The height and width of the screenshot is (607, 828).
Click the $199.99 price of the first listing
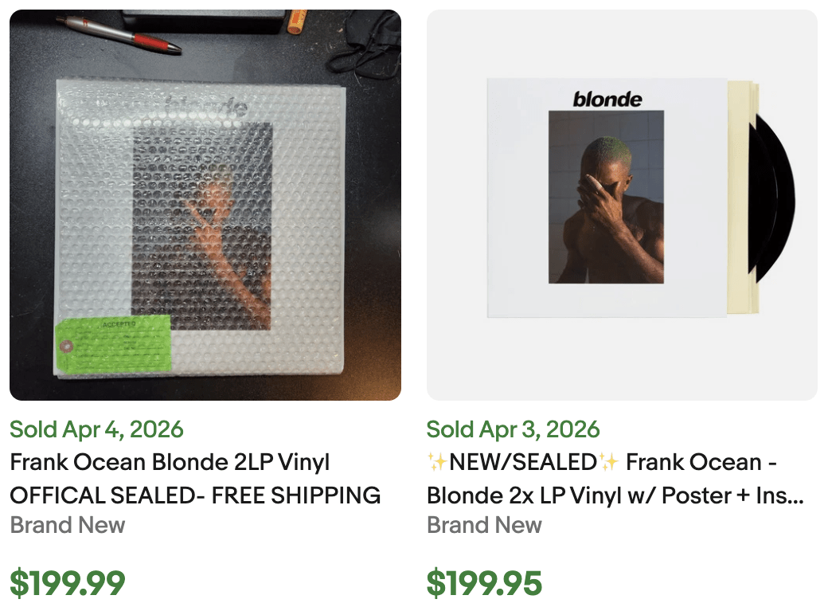point(66,582)
